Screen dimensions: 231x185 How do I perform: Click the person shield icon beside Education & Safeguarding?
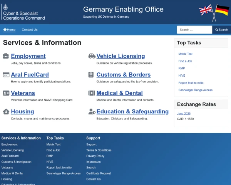92,111
